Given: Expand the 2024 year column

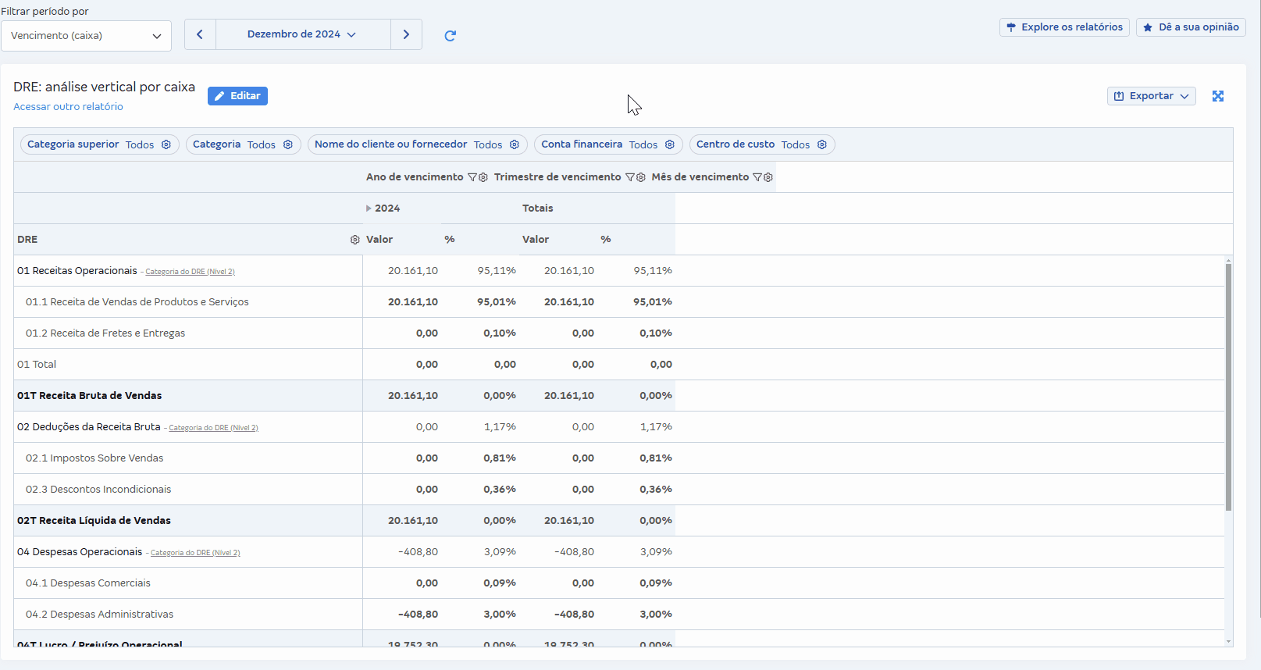Looking at the screenshot, I should [x=369, y=208].
